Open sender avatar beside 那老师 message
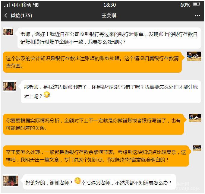 pyautogui.click(x=10, y=86)
